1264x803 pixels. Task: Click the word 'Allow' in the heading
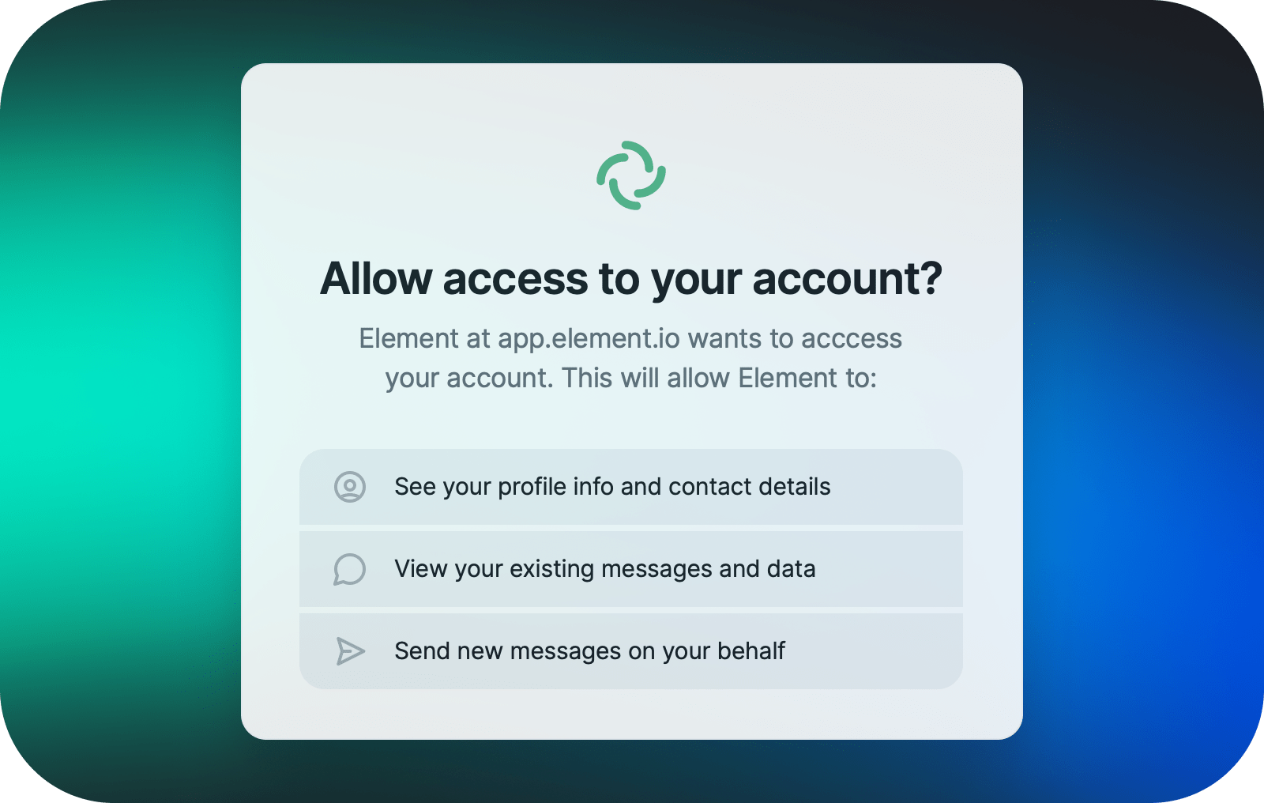point(376,279)
